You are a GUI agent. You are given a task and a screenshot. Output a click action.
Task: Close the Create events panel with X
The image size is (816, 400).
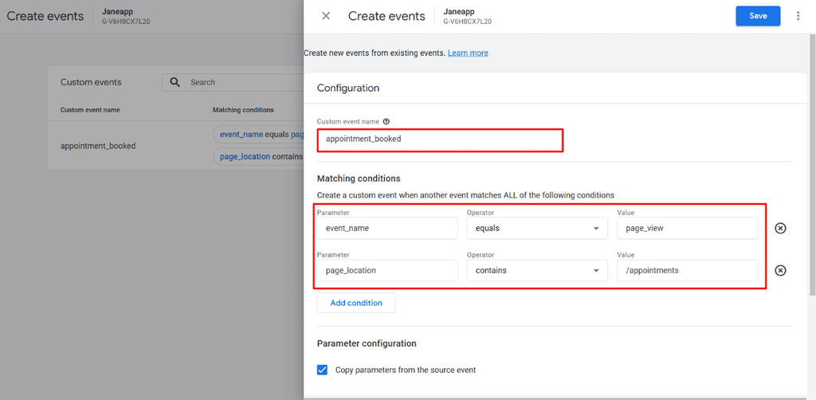click(326, 16)
